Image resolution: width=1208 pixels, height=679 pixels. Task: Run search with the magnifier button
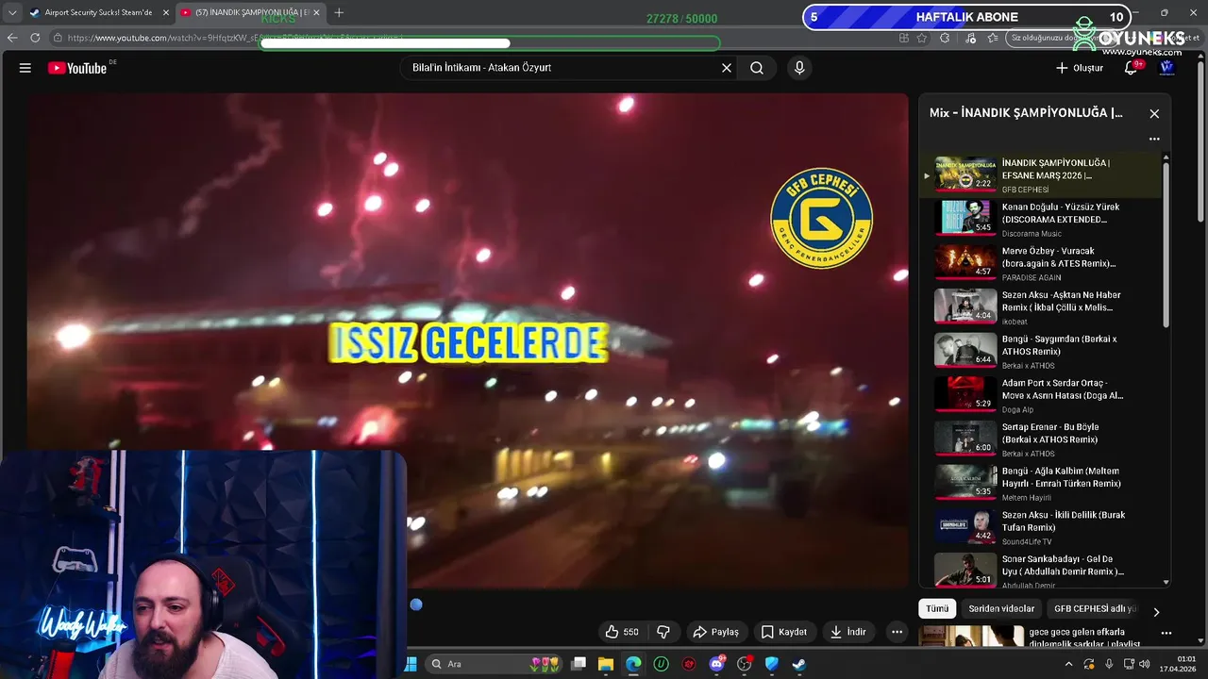757,68
